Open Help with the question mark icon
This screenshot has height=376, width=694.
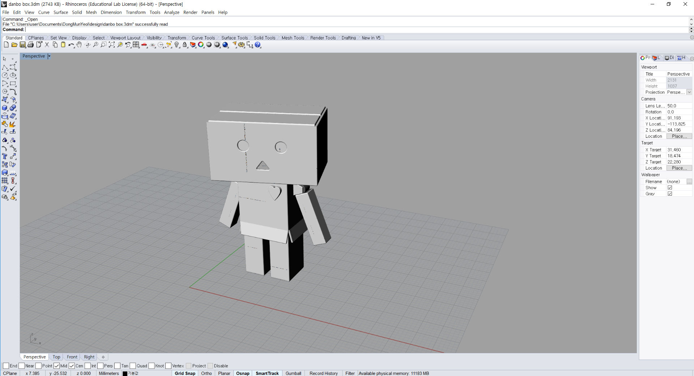tap(258, 45)
